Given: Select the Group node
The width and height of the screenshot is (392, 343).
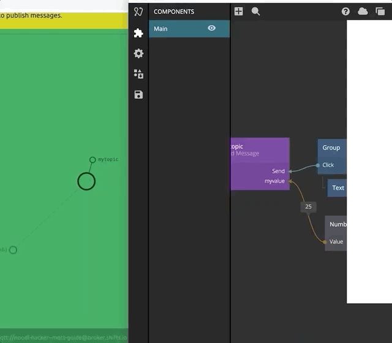Looking at the screenshot, I should pos(332,148).
